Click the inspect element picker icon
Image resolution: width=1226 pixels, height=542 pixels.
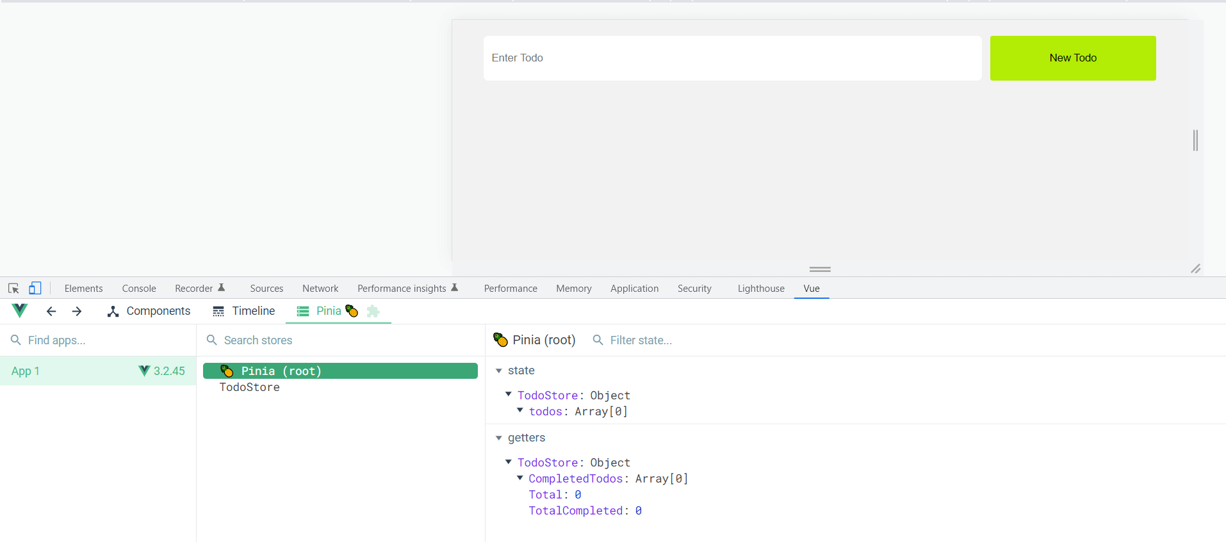13,289
